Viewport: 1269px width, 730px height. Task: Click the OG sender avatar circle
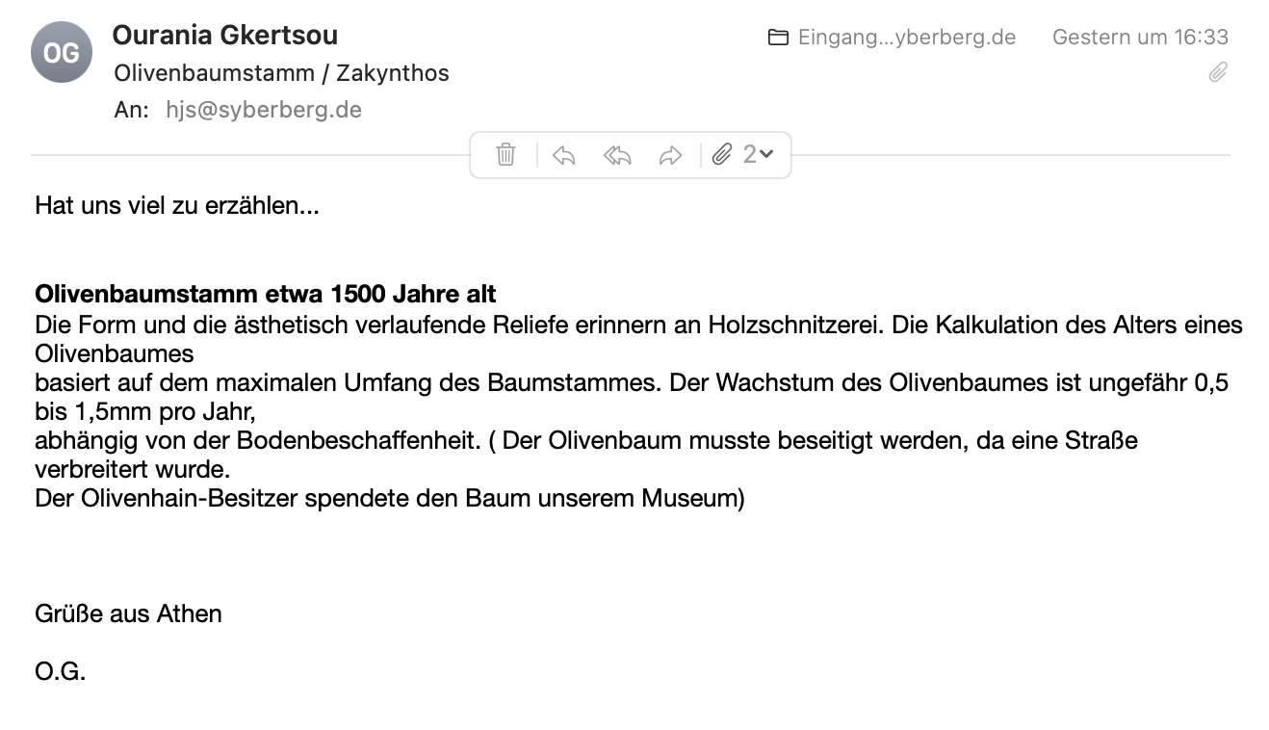62,53
